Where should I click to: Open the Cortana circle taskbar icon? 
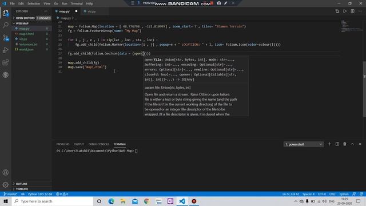[99, 201]
